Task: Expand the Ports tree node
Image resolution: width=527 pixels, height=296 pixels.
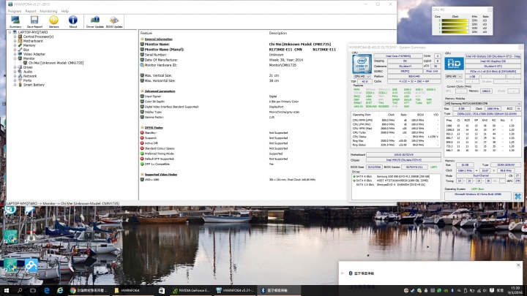Action: click(x=15, y=80)
